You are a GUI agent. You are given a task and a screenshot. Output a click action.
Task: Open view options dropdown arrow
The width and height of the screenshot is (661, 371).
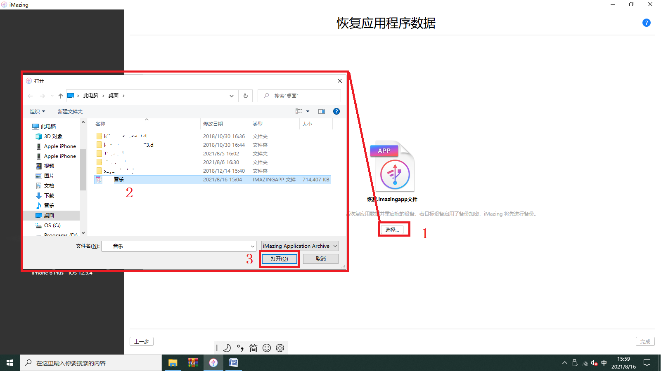[308, 111]
